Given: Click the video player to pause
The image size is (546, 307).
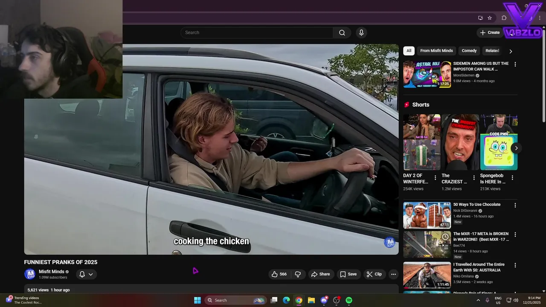Looking at the screenshot, I should 212,149.
